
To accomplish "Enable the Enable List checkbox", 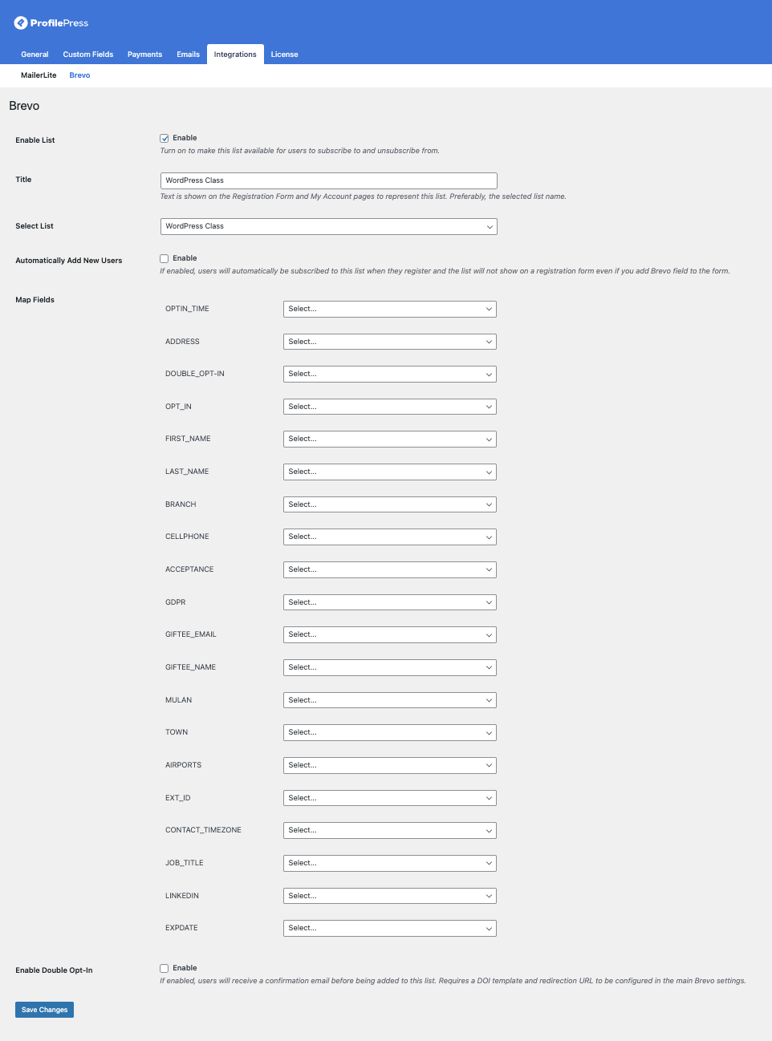I will click(164, 138).
